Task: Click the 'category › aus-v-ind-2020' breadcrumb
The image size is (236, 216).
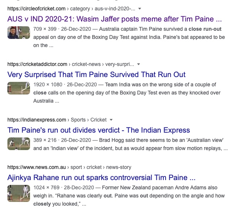Action: (103, 9)
